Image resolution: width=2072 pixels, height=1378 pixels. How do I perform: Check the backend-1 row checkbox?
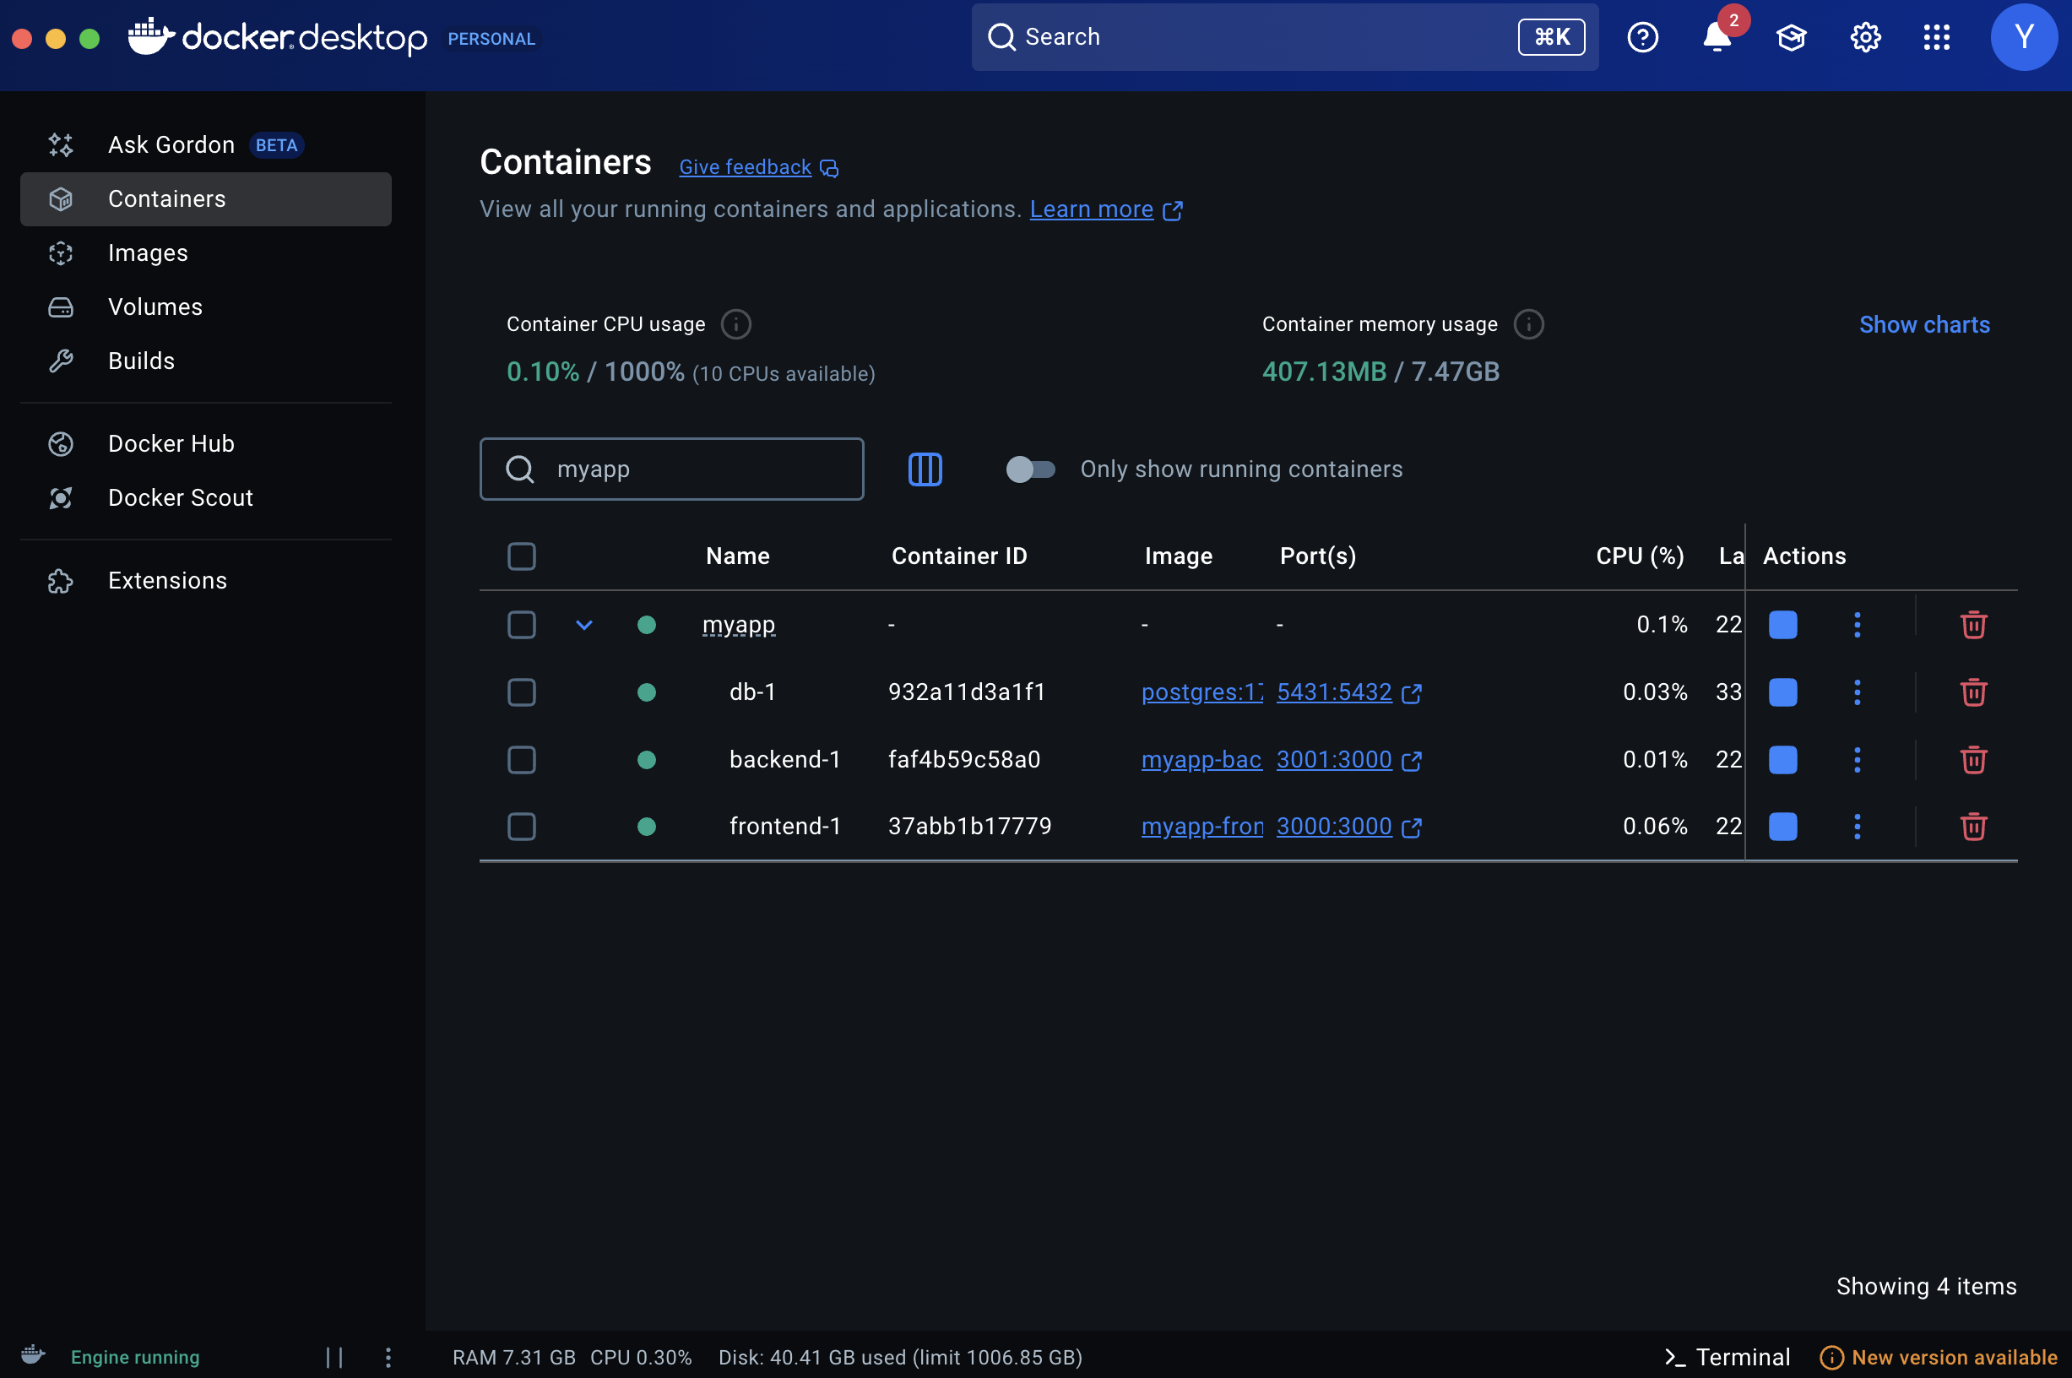(x=521, y=759)
